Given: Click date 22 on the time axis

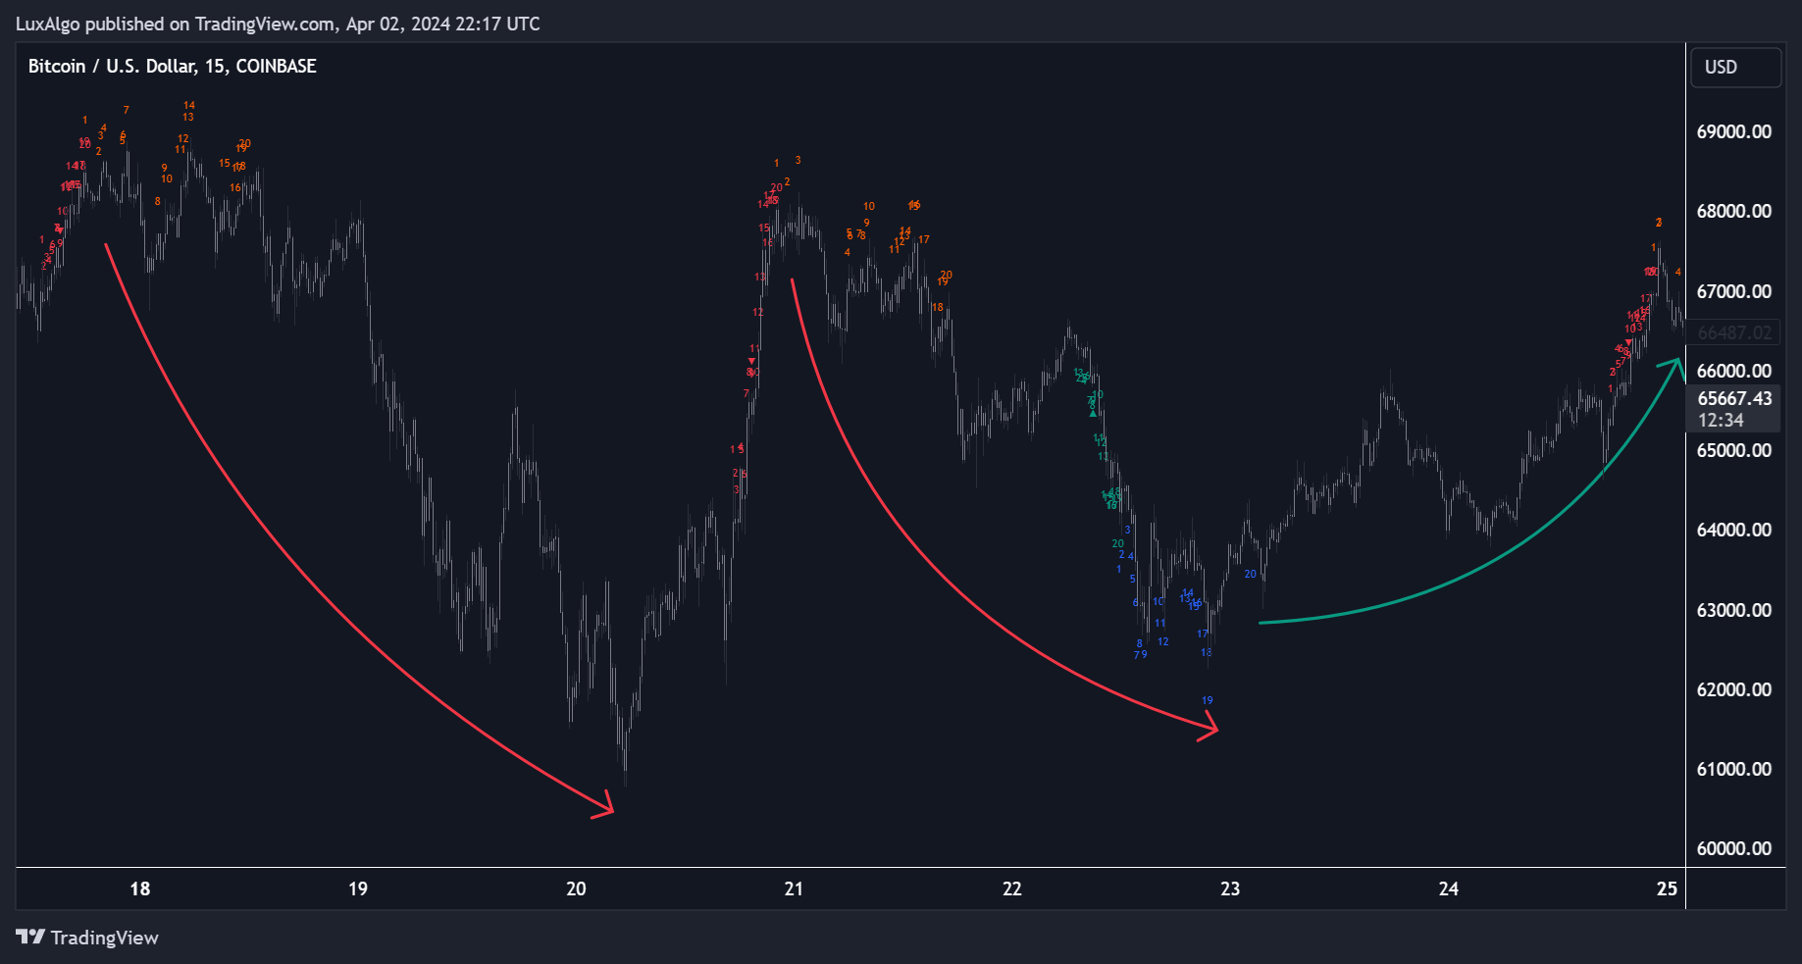Looking at the screenshot, I should (1012, 888).
